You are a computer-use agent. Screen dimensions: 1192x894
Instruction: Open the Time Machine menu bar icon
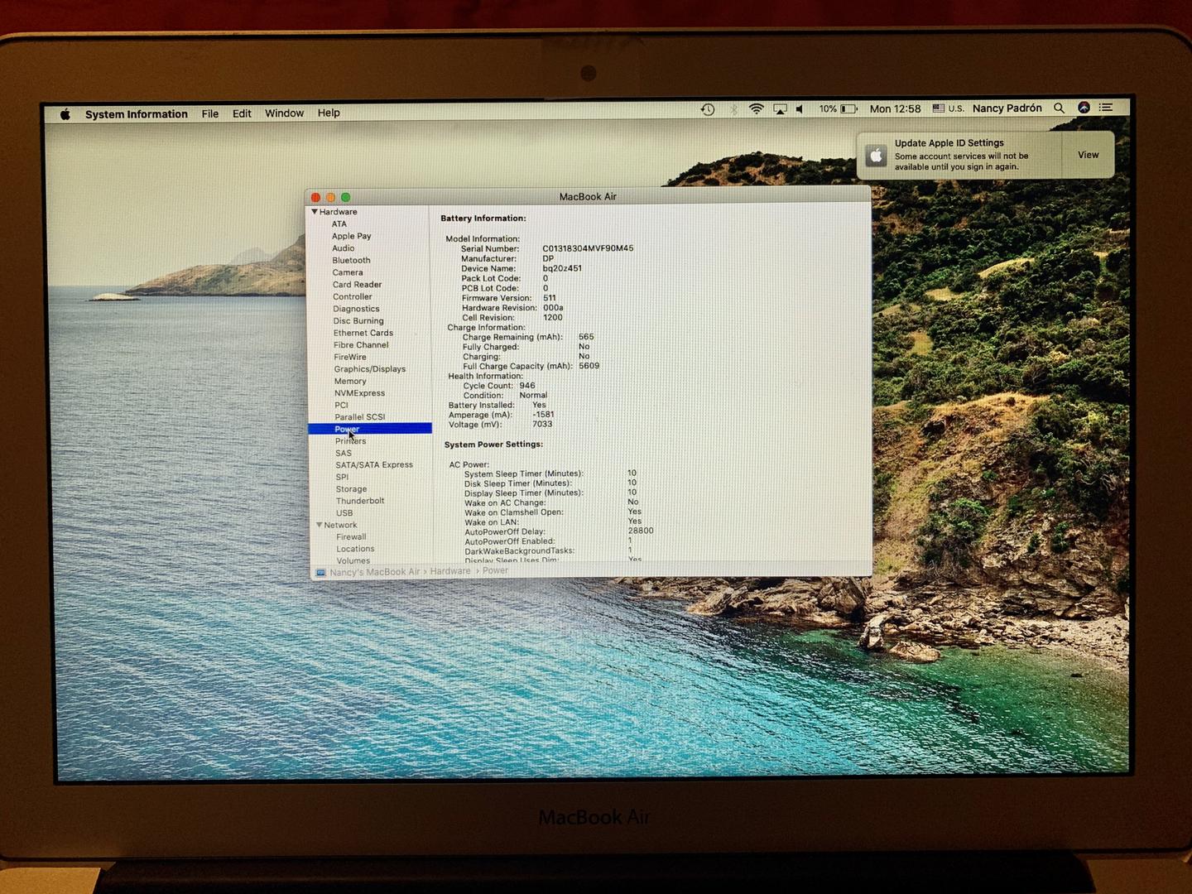[708, 109]
